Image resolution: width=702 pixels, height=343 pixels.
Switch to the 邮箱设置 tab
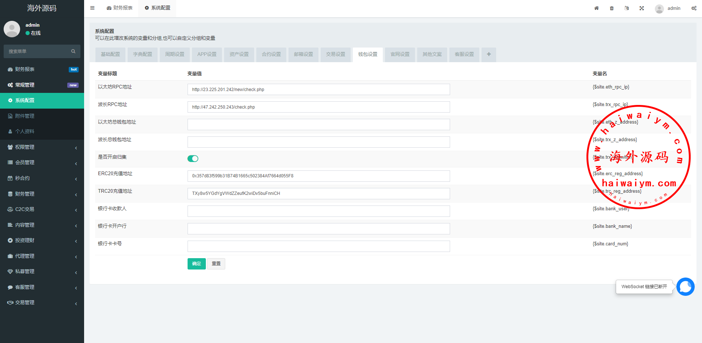point(303,54)
